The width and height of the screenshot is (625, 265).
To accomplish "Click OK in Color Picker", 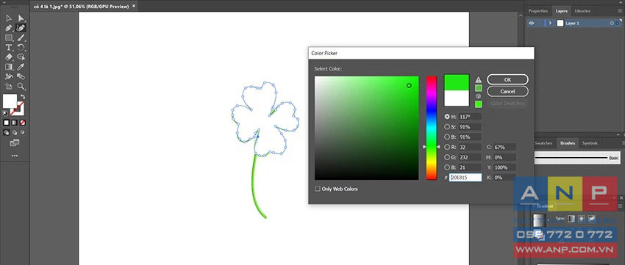I will click(507, 79).
